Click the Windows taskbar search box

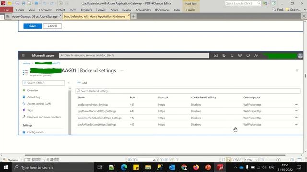click(53, 167)
